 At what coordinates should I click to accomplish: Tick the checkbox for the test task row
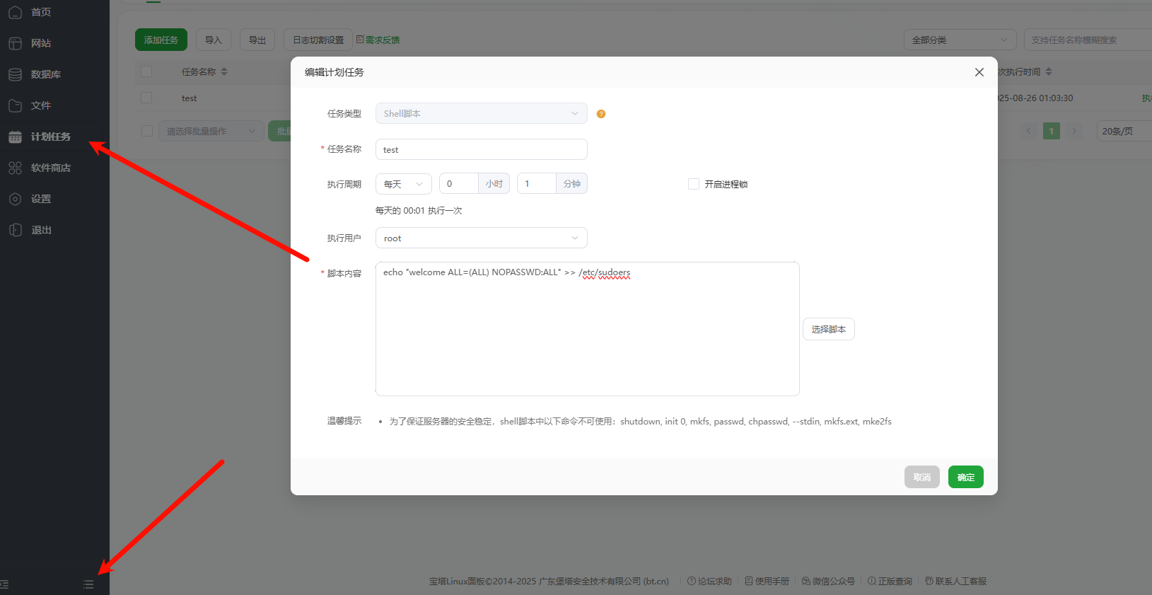pyautogui.click(x=146, y=98)
